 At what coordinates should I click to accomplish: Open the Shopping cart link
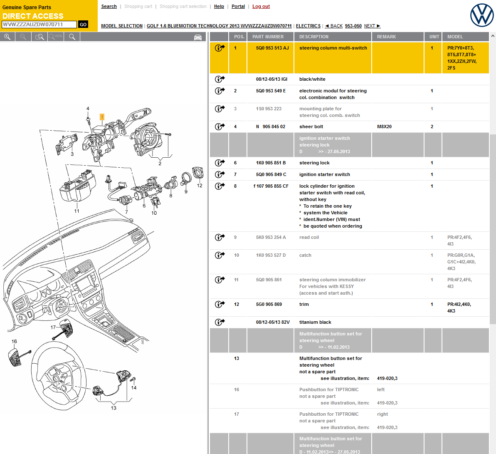138,6
